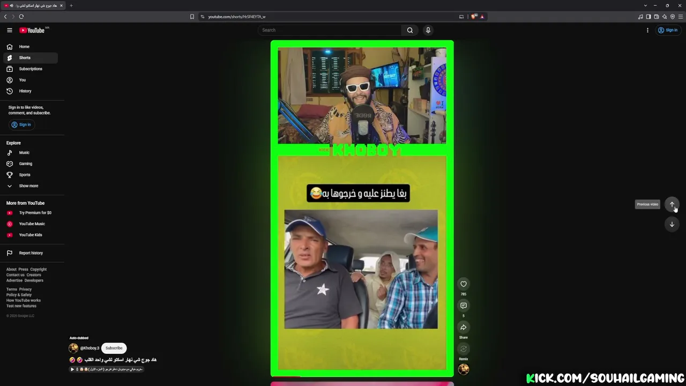686x386 pixels.
Task: Open the linked video chip below title
Action: point(107,369)
